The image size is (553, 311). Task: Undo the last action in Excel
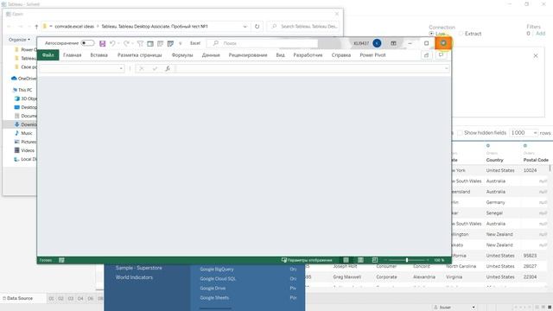[112, 43]
